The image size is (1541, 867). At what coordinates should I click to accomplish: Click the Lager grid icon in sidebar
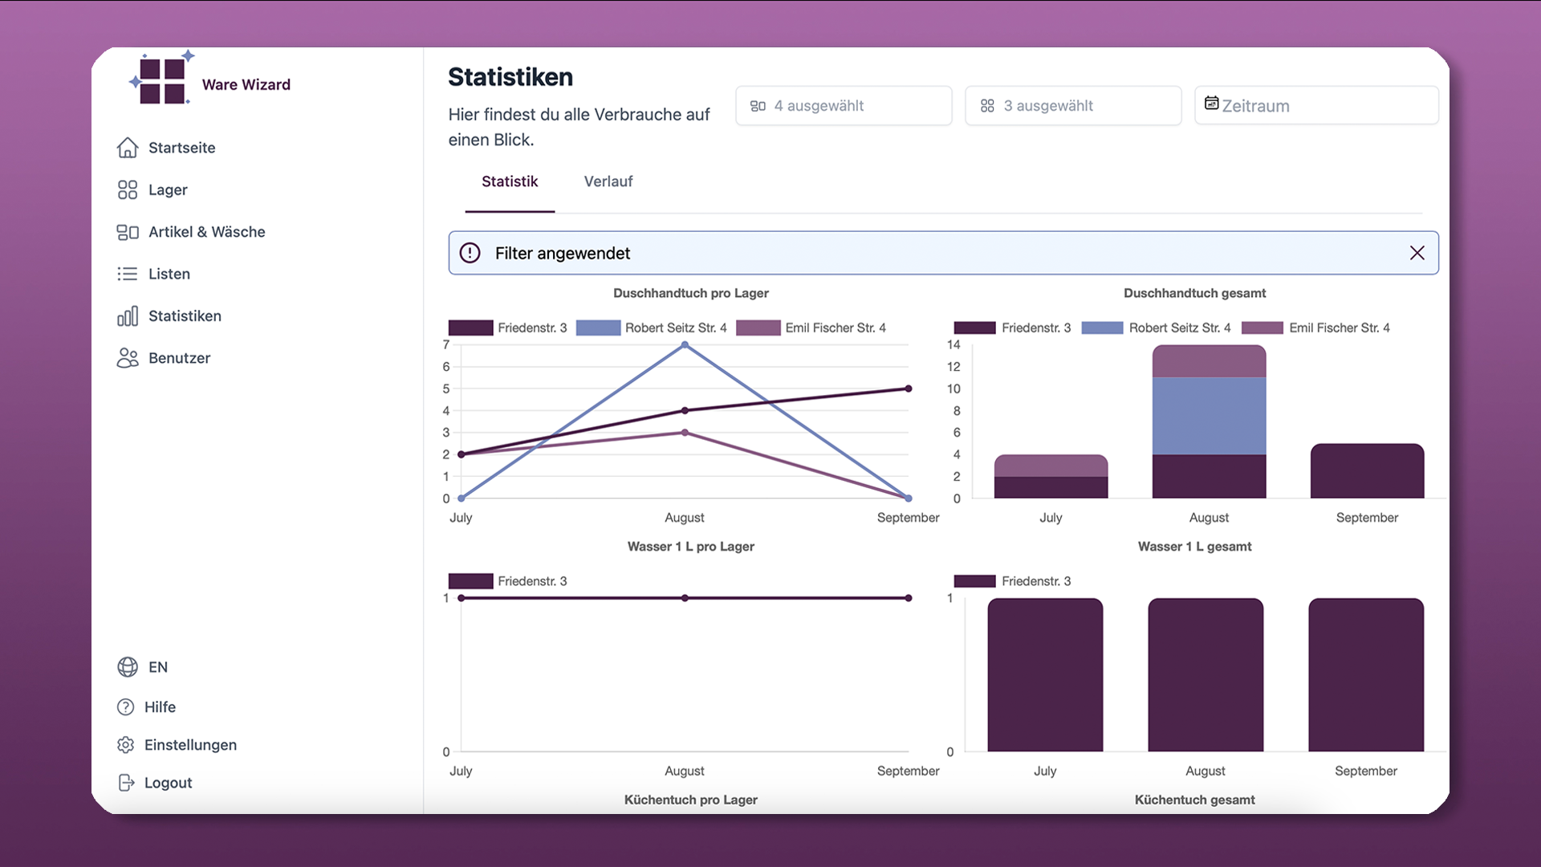coord(128,190)
